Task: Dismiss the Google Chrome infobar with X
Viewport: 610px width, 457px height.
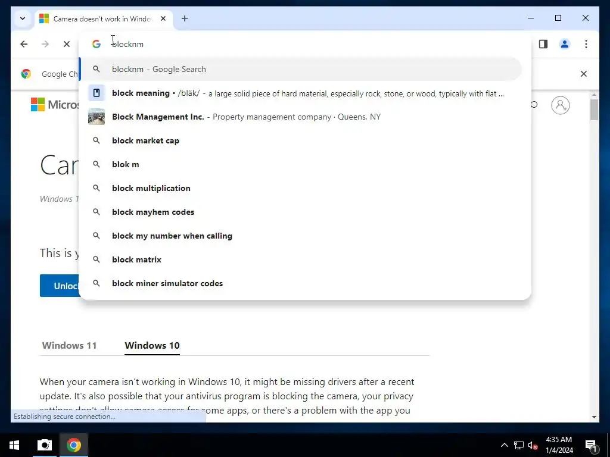Action: tap(584, 74)
